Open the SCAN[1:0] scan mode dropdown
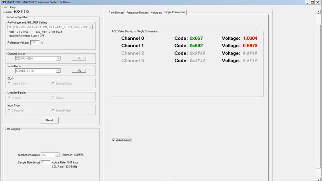The image size is (322, 181). click(58, 71)
